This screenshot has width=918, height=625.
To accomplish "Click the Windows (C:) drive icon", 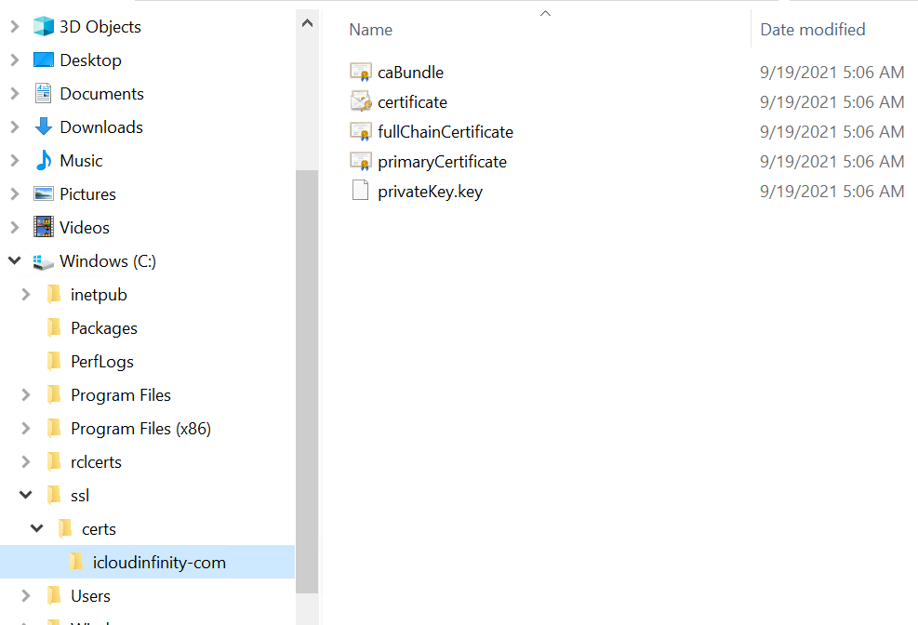I will click(x=44, y=261).
